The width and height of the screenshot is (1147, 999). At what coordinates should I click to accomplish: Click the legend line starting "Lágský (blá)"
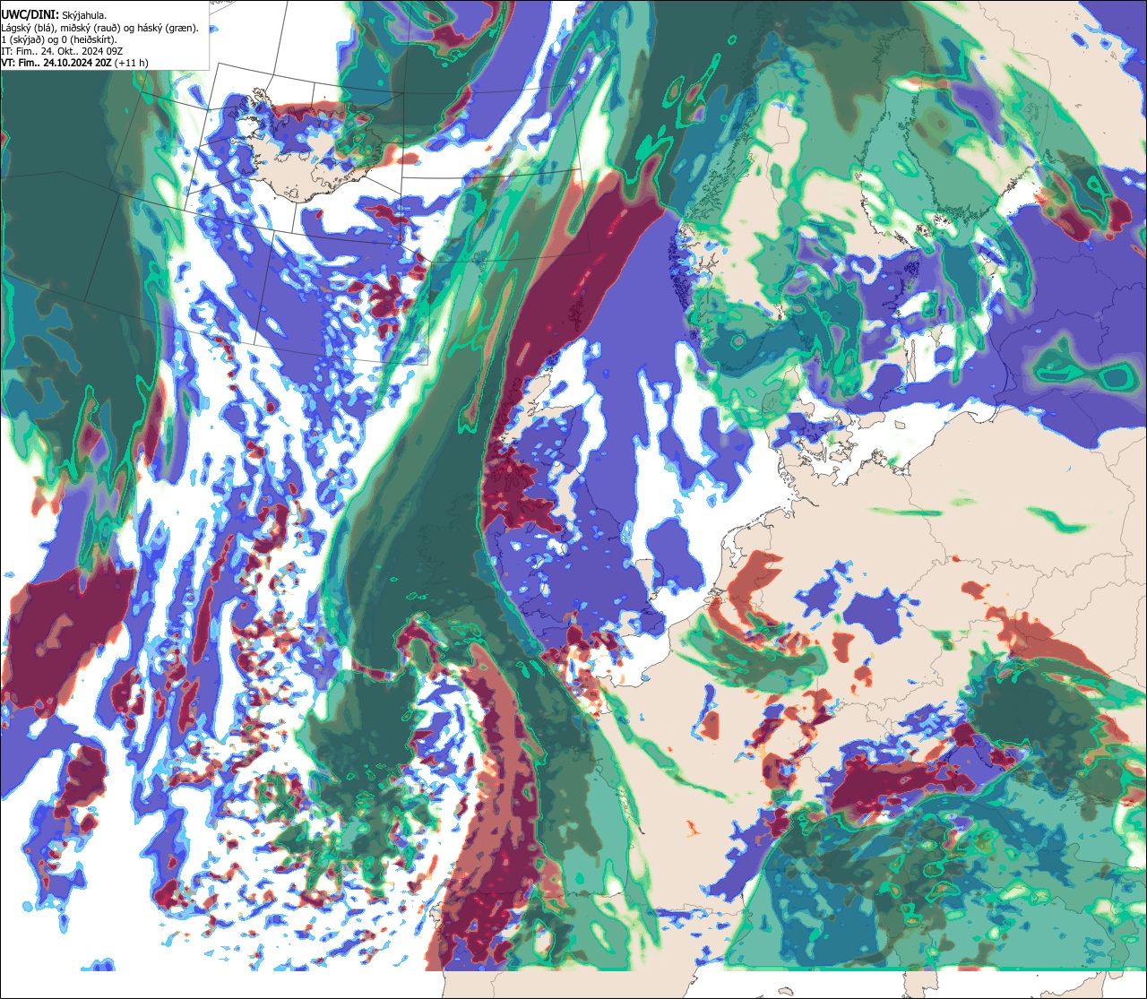click(x=100, y=28)
